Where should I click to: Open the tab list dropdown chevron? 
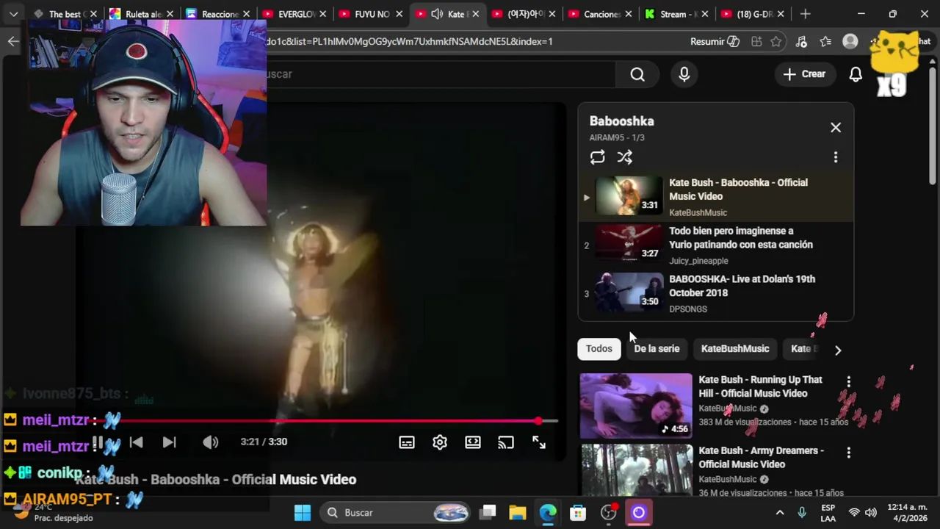(x=13, y=14)
